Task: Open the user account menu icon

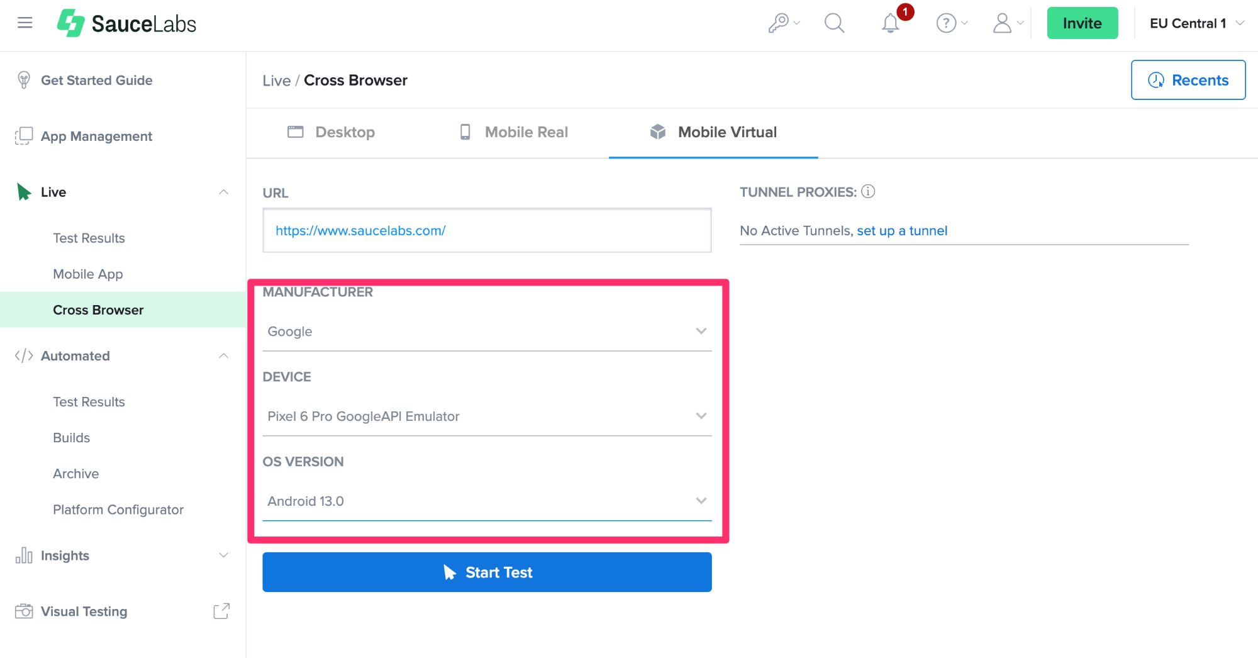Action: click(x=1008, y=23)
